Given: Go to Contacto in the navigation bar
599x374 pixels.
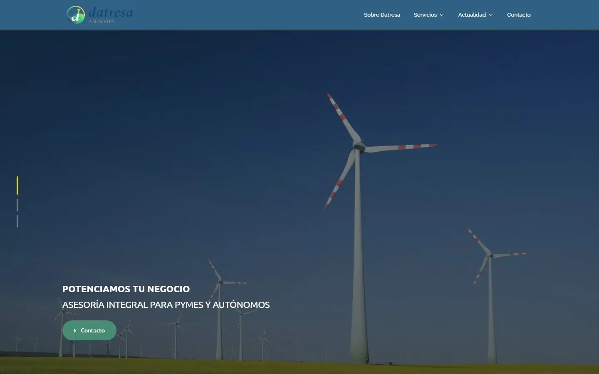Looking at the screenshot, I should pyautogui.click(x=519, y=15).
